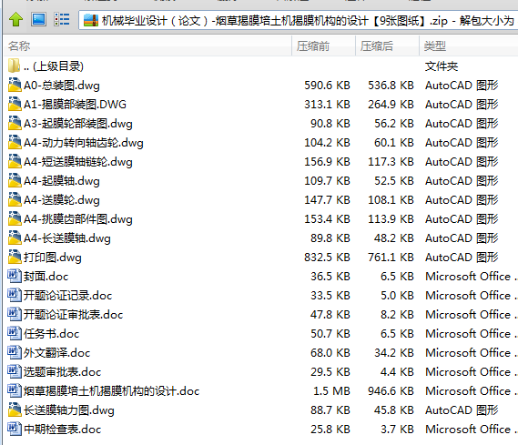The image size is (518, 445).
Task: Click the icon of A4-送膜轮.dwg
Action: click(x=15, y=199)
